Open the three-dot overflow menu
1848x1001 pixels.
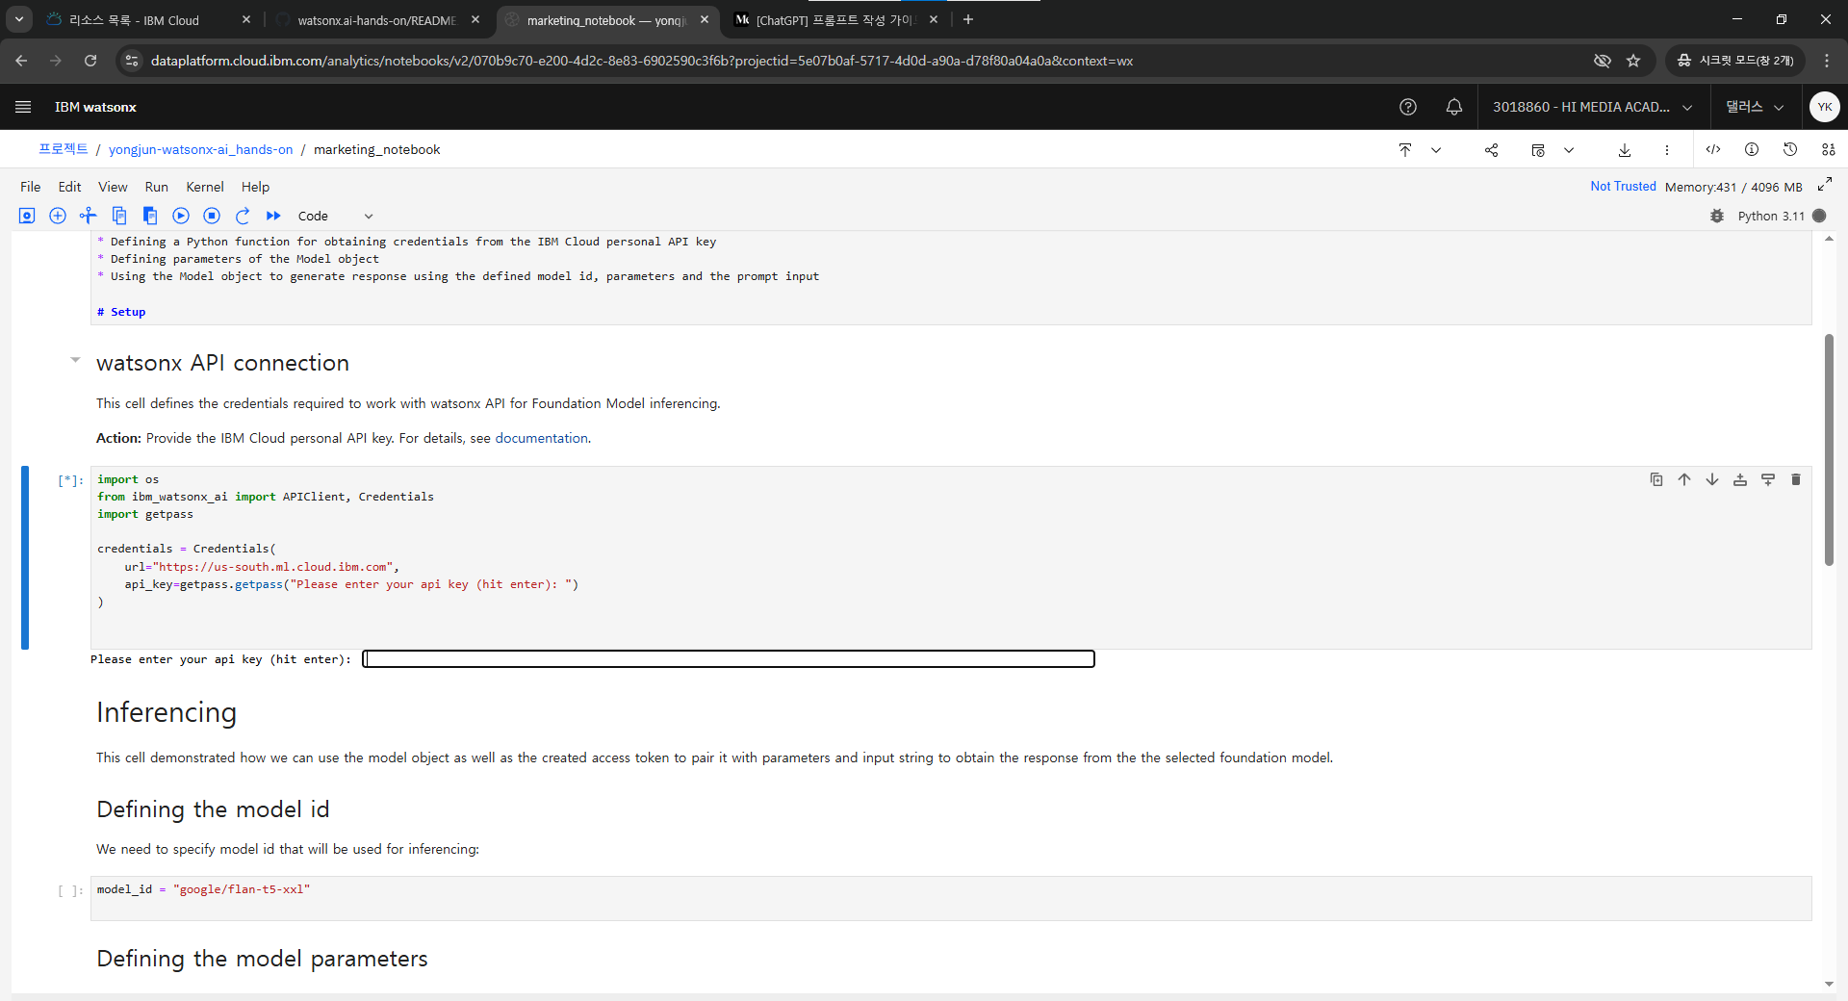point(1667,149)
